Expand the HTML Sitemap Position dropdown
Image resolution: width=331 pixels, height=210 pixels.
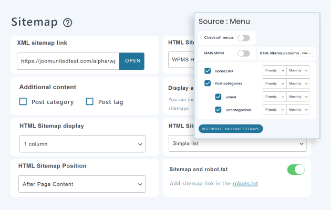(x=82, y=184)
